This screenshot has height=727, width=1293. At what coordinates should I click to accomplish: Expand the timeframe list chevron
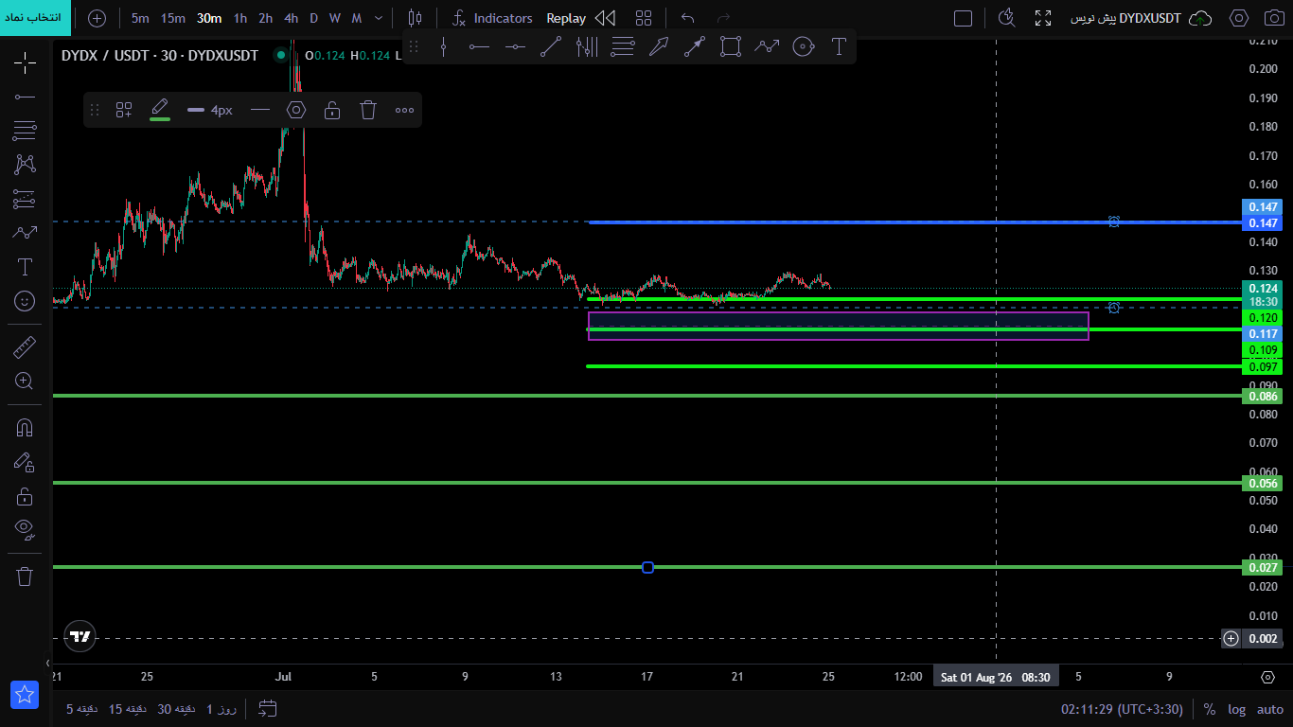pyautogui.click(x=379, y=18)
